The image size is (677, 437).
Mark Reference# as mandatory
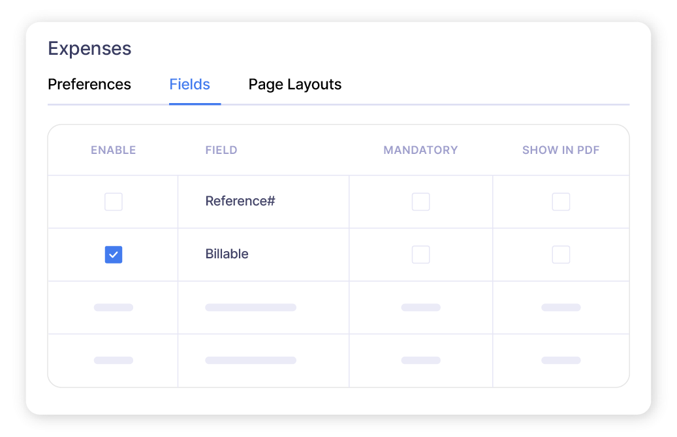click(420, 202)
